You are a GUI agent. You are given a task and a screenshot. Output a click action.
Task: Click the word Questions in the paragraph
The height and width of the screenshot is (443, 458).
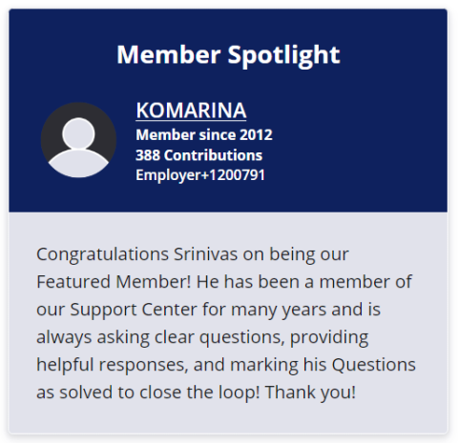click(374, 365)
